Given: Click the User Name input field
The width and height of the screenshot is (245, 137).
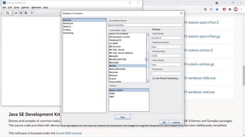Looking at the screenshot, I should pyautogui.click(x=166, y=64).
